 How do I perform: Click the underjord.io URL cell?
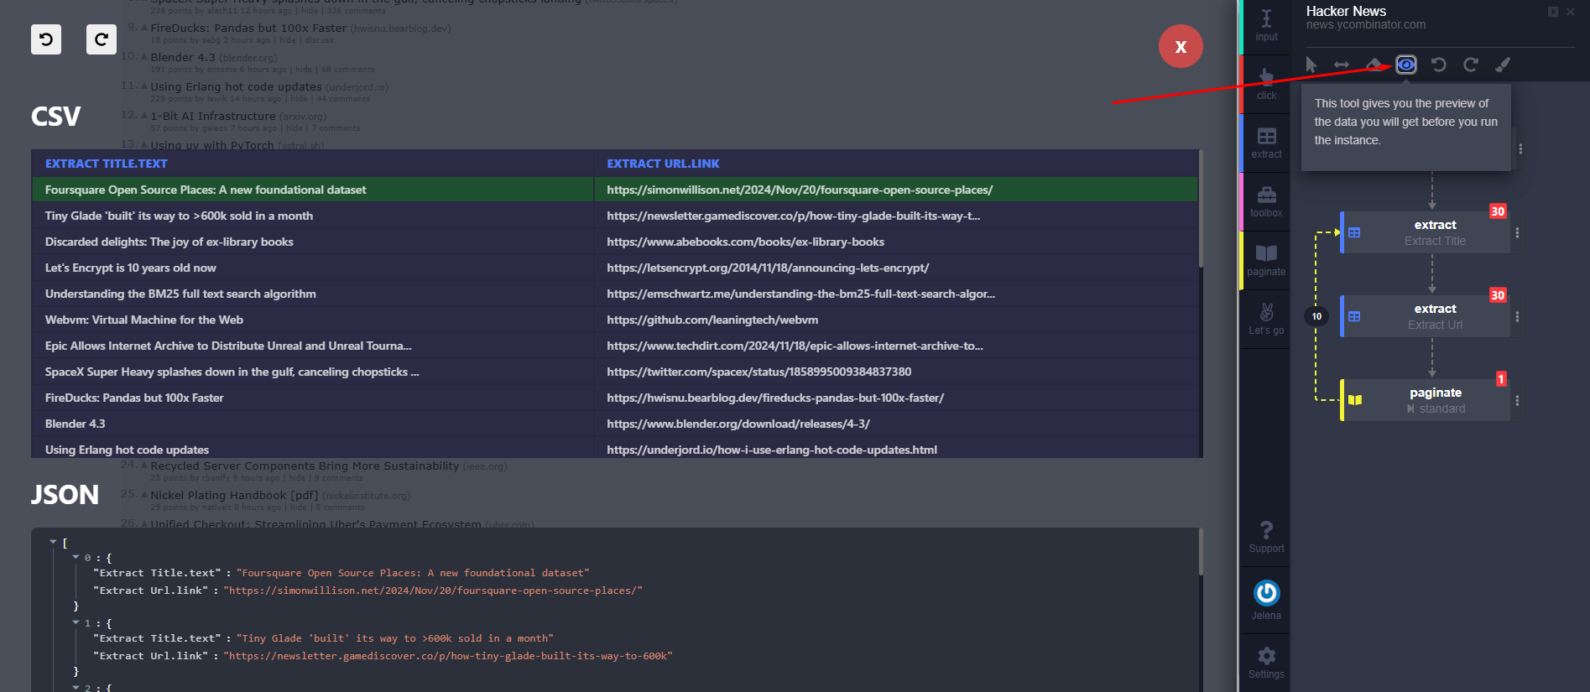[x=896, y=448]
